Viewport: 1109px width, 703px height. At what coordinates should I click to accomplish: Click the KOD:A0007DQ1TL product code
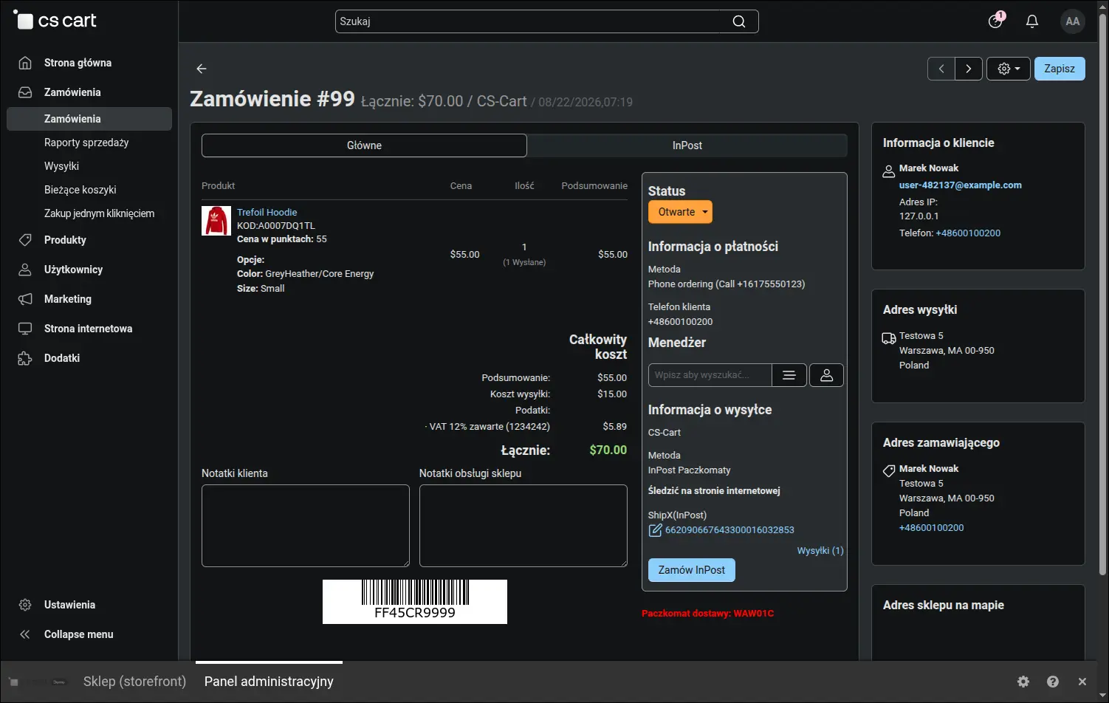276,226
